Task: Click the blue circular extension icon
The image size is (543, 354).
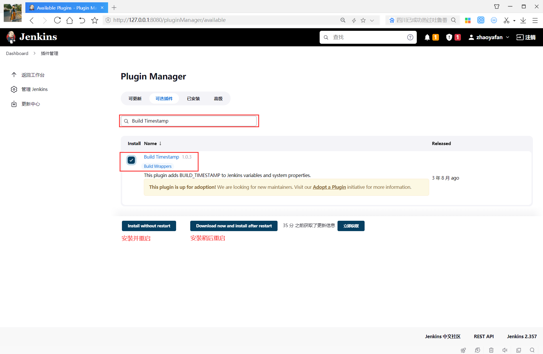Action: 494,20
